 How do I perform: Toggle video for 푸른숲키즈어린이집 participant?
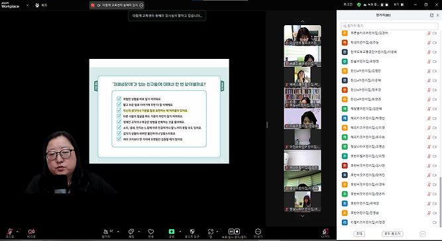[435, 33]
